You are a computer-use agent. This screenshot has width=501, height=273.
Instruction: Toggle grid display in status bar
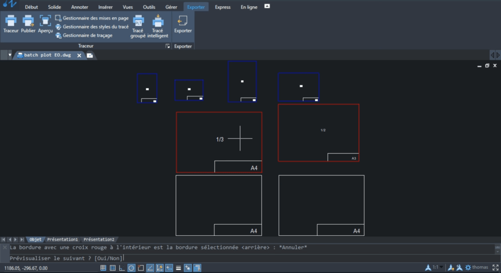(x=113, y=268)
